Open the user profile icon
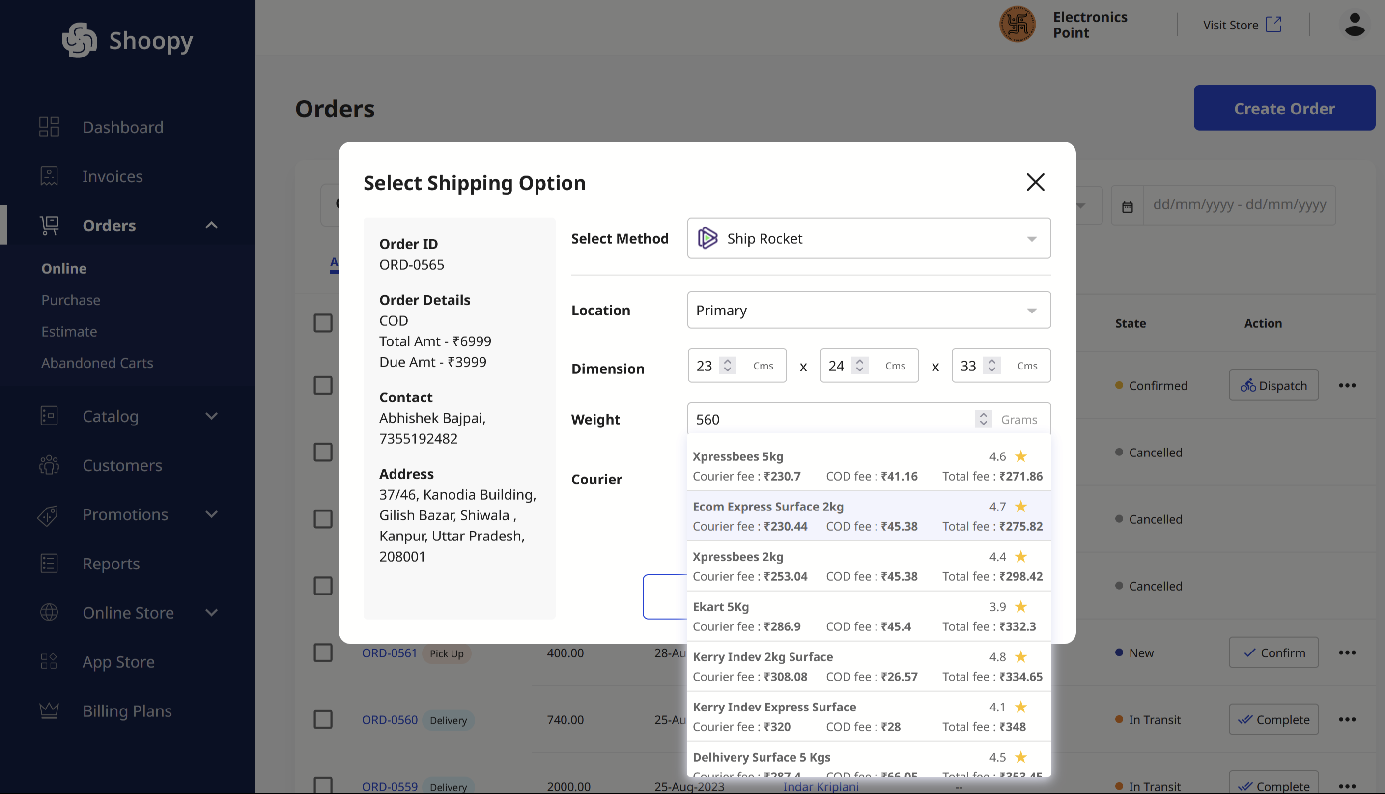 click(x=1355, y=24)
